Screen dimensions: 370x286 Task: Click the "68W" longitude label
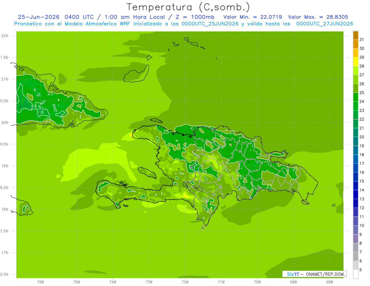(330, 282)
